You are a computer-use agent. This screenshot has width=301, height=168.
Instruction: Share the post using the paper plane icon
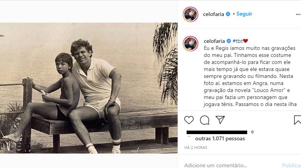point(220,120)
